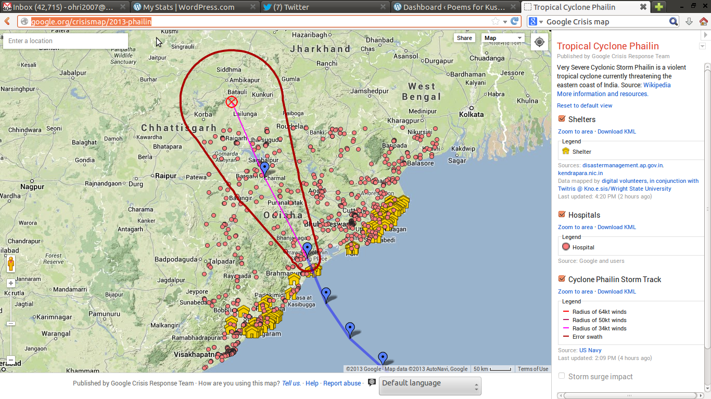
Task: Uncheck the Shelters layer checkbox
Action: click(x=562, y=119)
